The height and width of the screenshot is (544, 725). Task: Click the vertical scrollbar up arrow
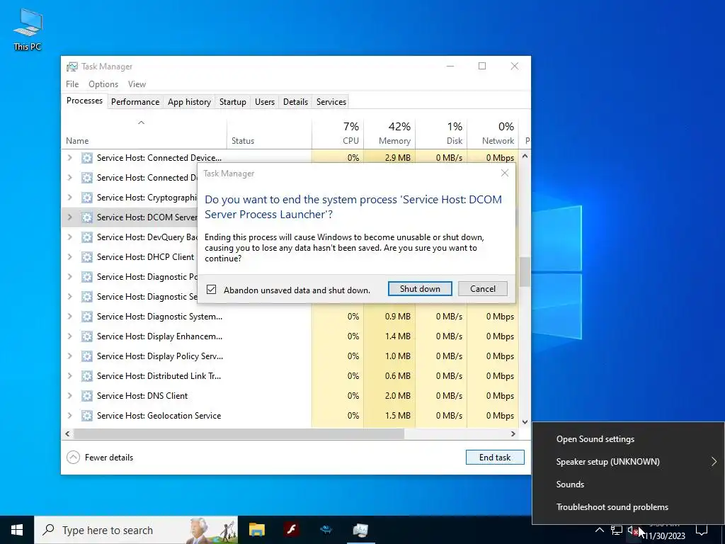(525, 157)
